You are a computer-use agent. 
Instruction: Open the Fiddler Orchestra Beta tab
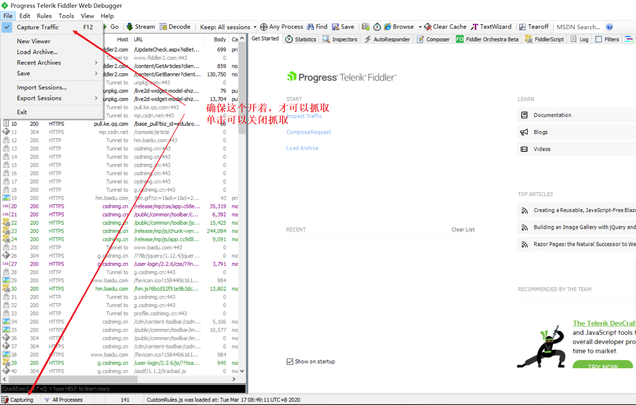tap(488, 39)
